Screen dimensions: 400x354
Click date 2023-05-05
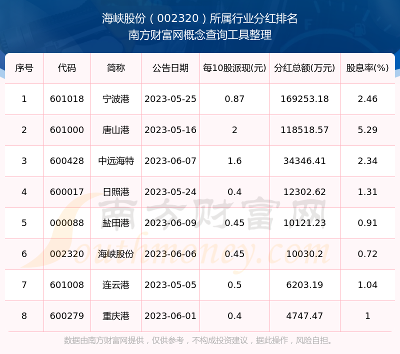(x=170, y=285)
